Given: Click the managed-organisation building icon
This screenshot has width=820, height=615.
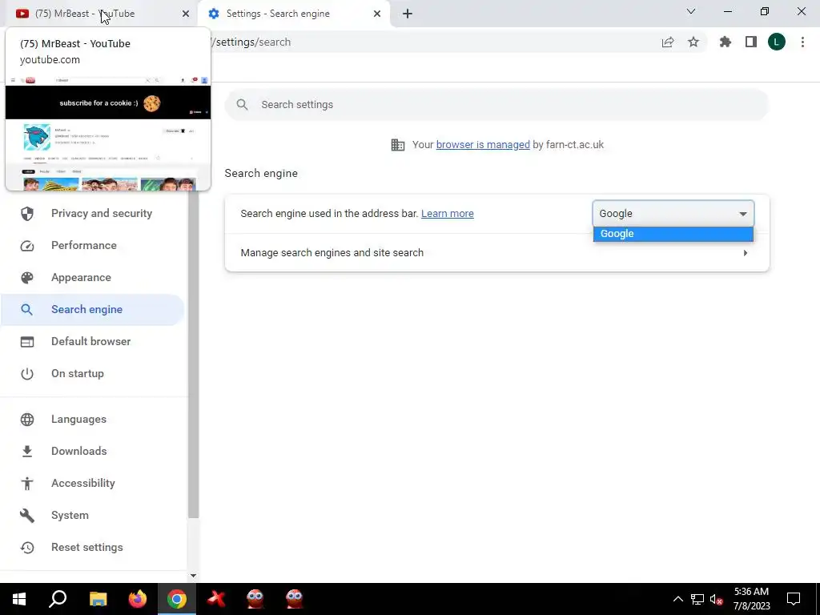Looking at the screenshot, I should (x=397, y=145).
